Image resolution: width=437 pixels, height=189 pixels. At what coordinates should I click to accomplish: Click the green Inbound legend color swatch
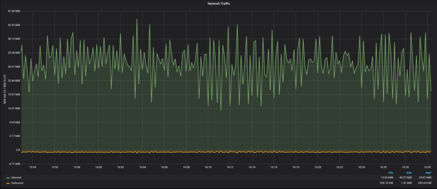coord(8,178)
